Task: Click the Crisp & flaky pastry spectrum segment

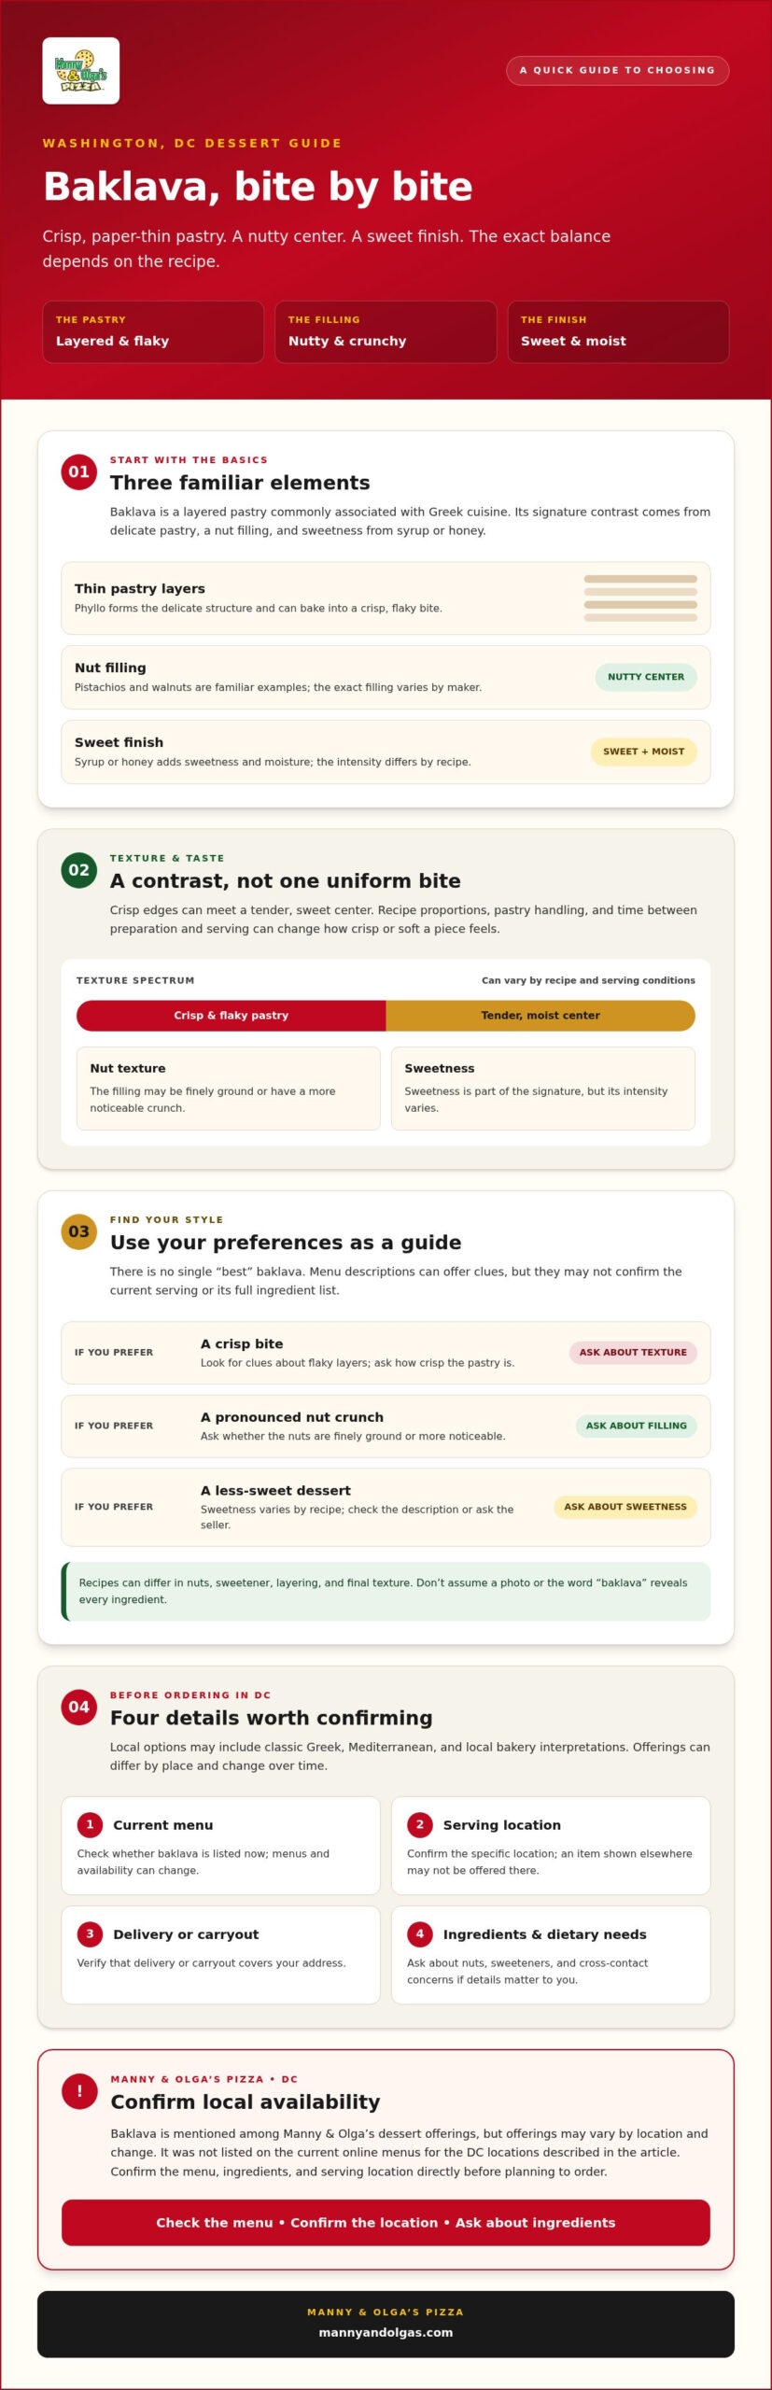Action: tap(232, 1016)
